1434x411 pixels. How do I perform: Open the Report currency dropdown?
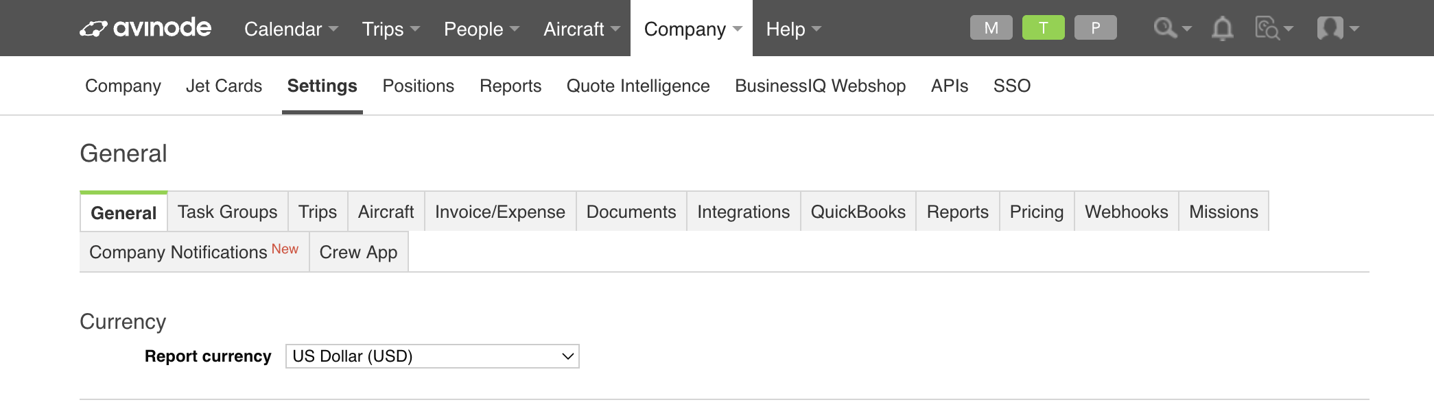pyautogui.click(x=432, y=356)
